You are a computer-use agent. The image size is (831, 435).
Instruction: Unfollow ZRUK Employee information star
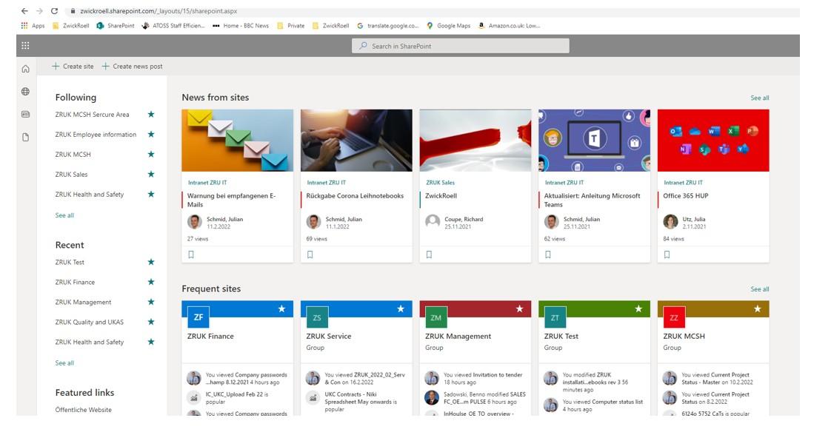point(151,135)
